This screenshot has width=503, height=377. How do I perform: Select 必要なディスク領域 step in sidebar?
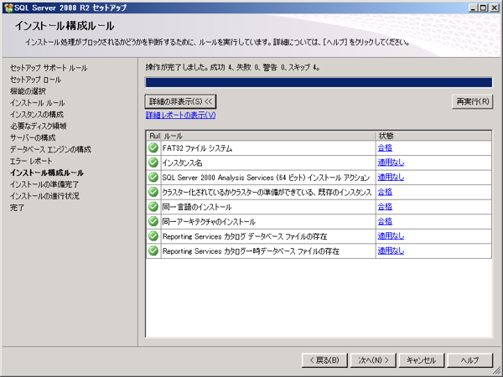click(39, 126)
